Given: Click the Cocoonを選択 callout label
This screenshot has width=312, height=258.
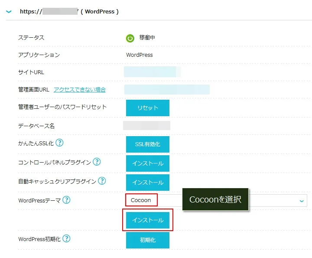Looking at the screenshot, I should [x=215, y=199].
